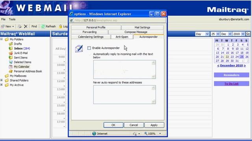252x141 pixels.
Task: Click the My Archive folder icon
Action: 7,85
